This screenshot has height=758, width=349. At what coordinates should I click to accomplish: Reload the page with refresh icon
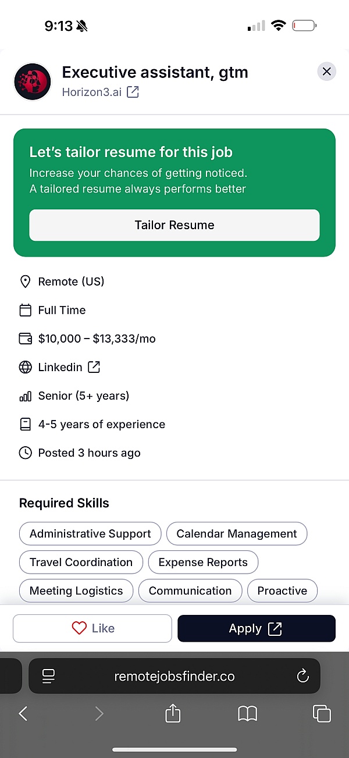302,676
